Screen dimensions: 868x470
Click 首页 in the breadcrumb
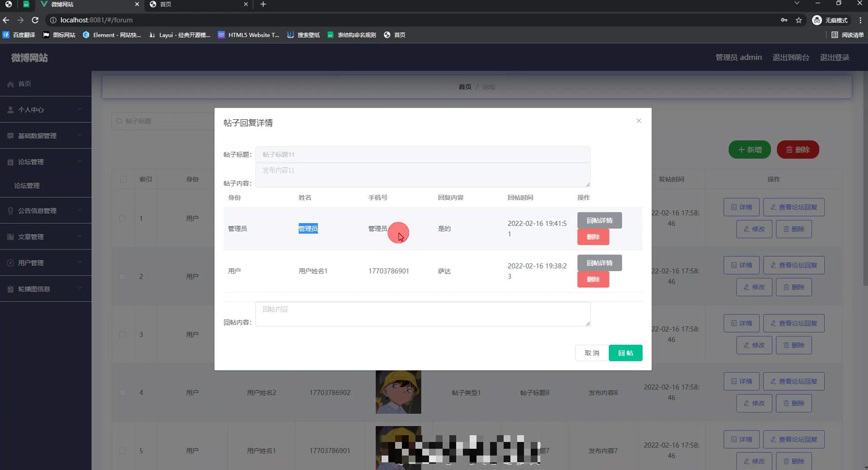click(x=465, y=87)
